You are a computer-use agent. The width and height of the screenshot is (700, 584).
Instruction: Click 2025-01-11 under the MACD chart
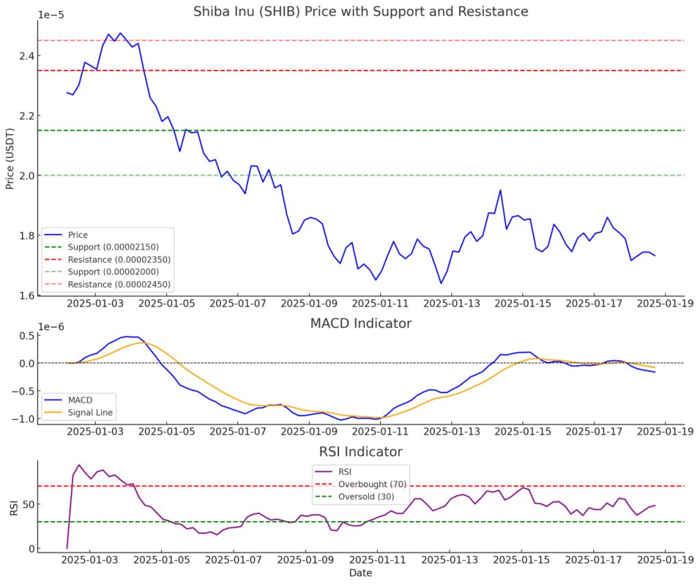tap(380, 432)
